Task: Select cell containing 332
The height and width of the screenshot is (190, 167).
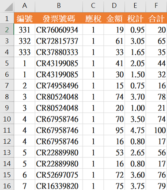Action: [25, 41]
